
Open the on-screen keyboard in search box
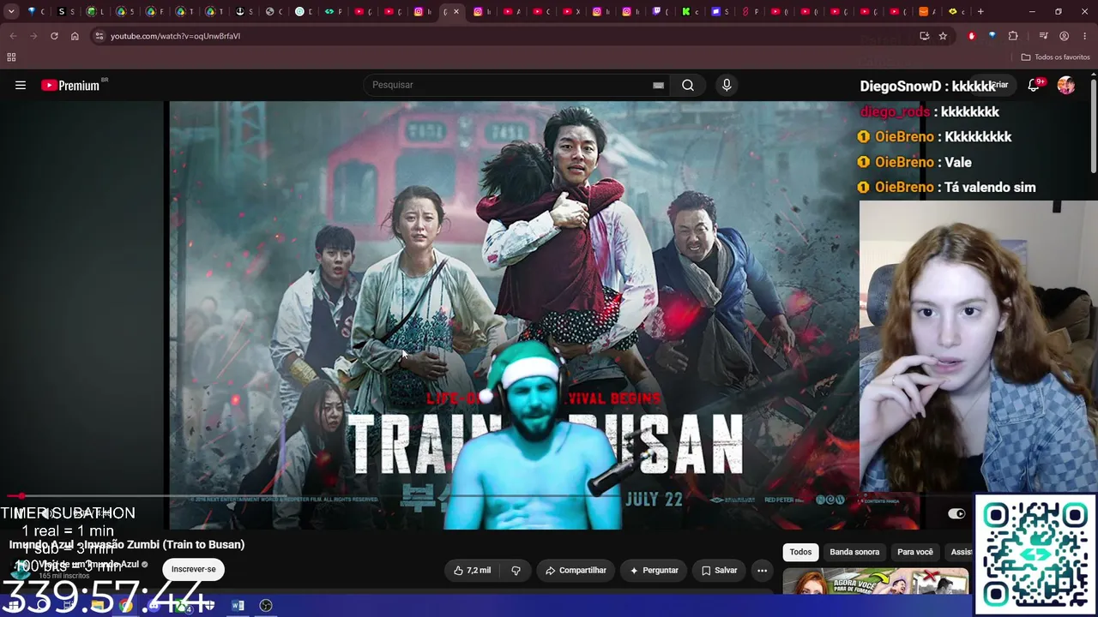click(x=658, y=85)
